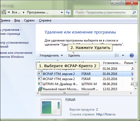Click the date 12.02.2015 cell
The width and height of the screenshot is (140, 121).
(x=110, y=89)
